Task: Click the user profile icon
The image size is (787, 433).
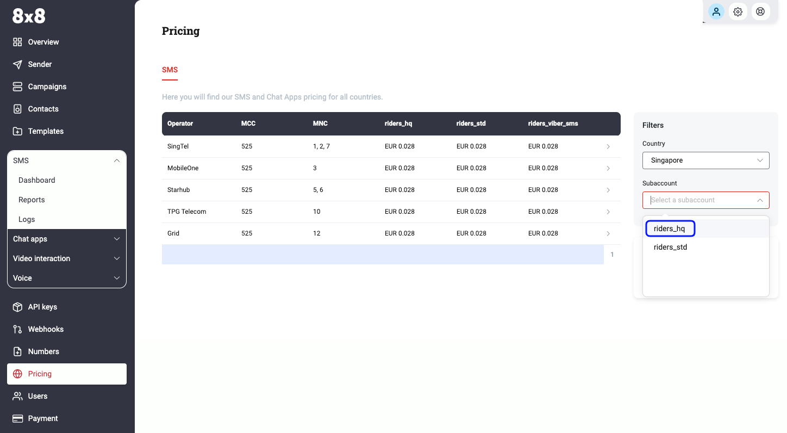Action: point(716,11)
